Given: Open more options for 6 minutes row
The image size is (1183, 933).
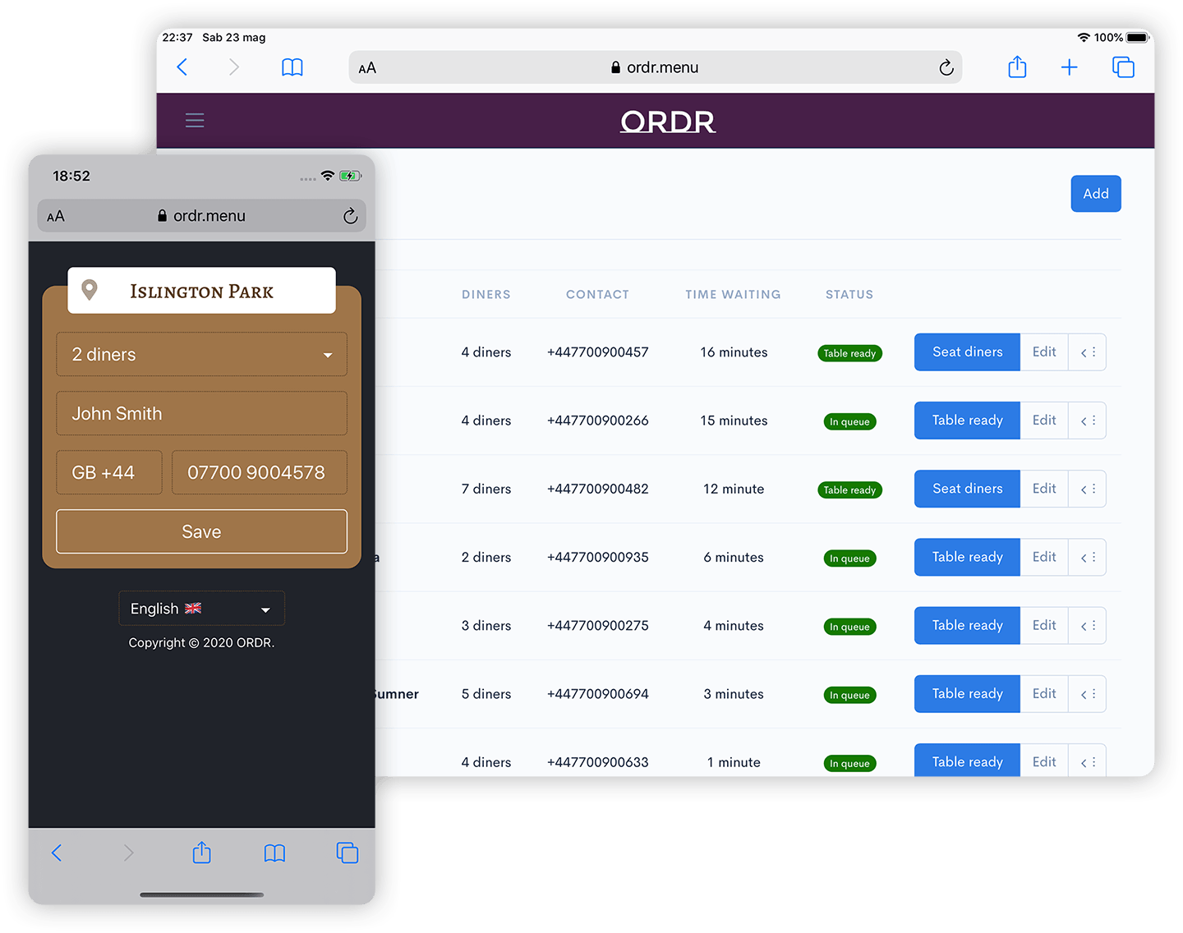Looking at the screenshot, I should point(1088,557).
